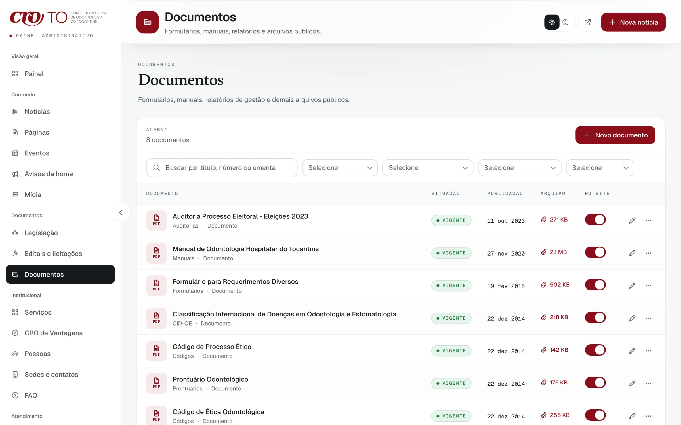Image resolution: width=681 pixels, height=425 pixels.
Task: Select date 22 dez 2014 of Prontuário
Action: tap(506, 384)
